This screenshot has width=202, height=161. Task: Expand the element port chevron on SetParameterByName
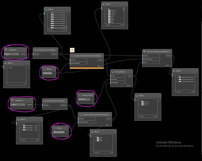point(159,56)
